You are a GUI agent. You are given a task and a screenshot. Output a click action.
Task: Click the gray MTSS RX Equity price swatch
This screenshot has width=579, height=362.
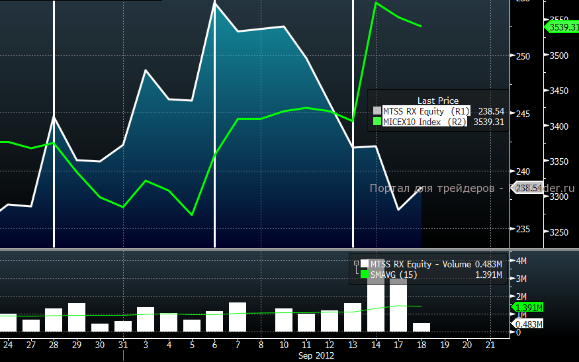tap(377, 111)
